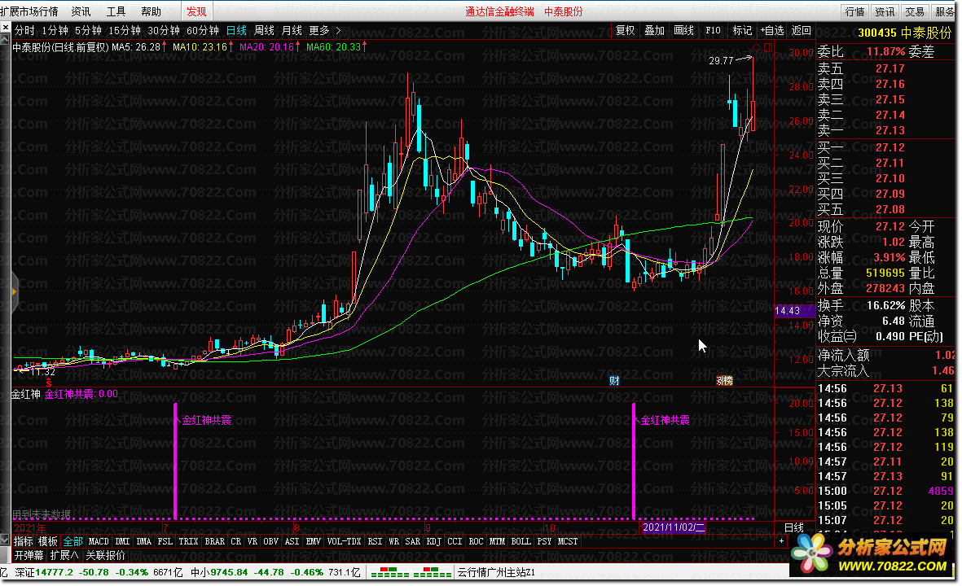The width and height of the screenshot is (962, 586).
Task: Select the 周线 weekly period
Action: click(265, 30)
